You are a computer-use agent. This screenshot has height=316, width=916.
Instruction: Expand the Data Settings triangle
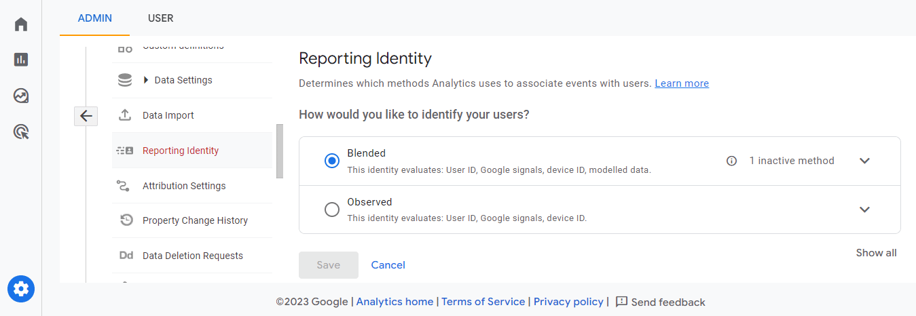pos(146,80)
